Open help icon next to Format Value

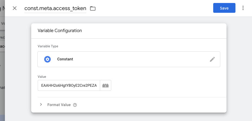coord(75,105)
